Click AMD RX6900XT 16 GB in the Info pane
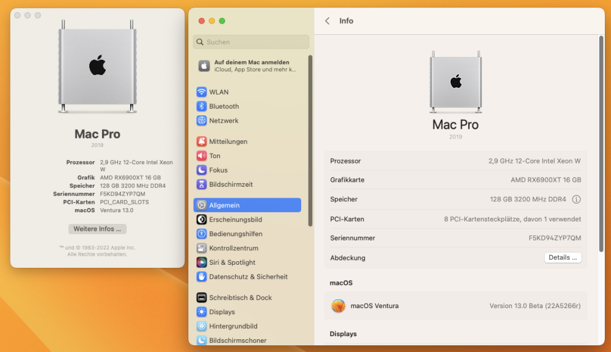The width and height of the screenshot is (611, 352). click(x=546, y=180)
